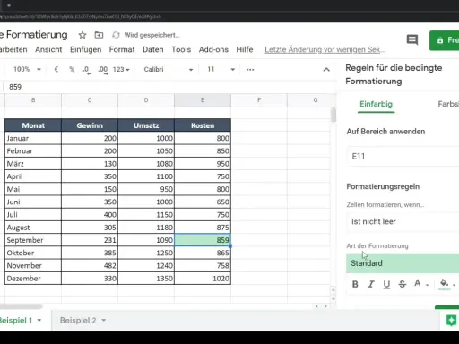Open the Calibri font dropdown

click(169, 69)
